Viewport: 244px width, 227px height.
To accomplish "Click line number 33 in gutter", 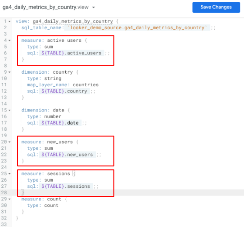I will (4, 224).
